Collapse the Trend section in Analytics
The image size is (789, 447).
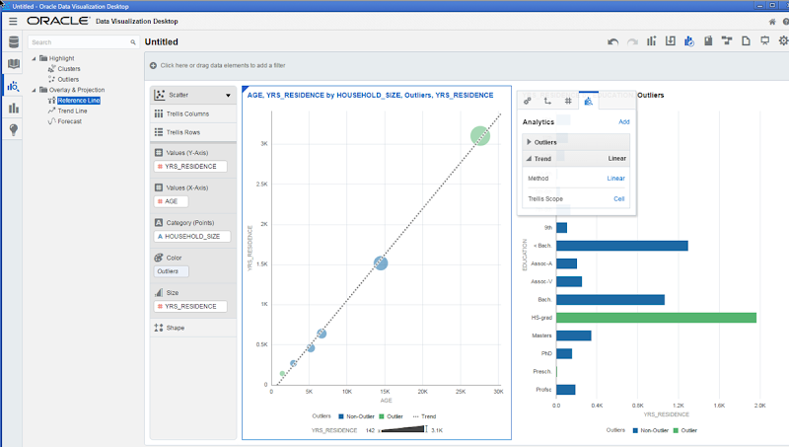click(529, 159)
